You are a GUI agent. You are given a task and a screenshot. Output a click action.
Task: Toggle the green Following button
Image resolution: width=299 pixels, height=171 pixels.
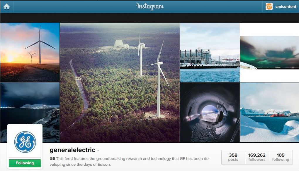pyautogui.click(x=25, y=163)
